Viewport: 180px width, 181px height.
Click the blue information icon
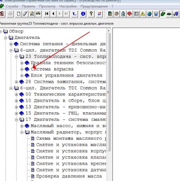coord(83,14)
